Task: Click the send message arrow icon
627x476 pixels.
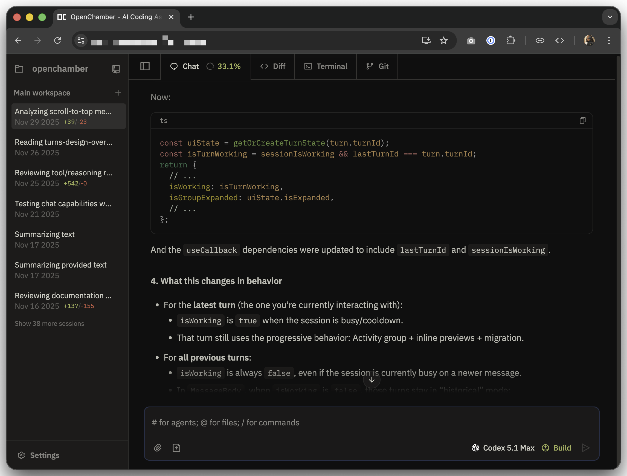Action: (x=585, y=448)
